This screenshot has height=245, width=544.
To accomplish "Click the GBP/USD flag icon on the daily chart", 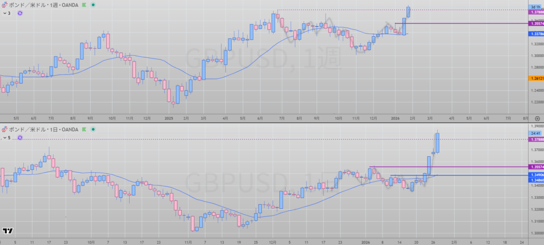I will click(5, 129).
